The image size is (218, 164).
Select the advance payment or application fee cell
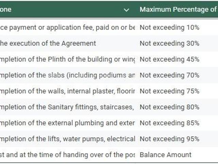67,28
